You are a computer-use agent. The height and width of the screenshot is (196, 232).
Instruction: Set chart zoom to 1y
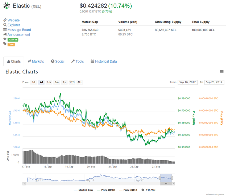coord(65,82)
